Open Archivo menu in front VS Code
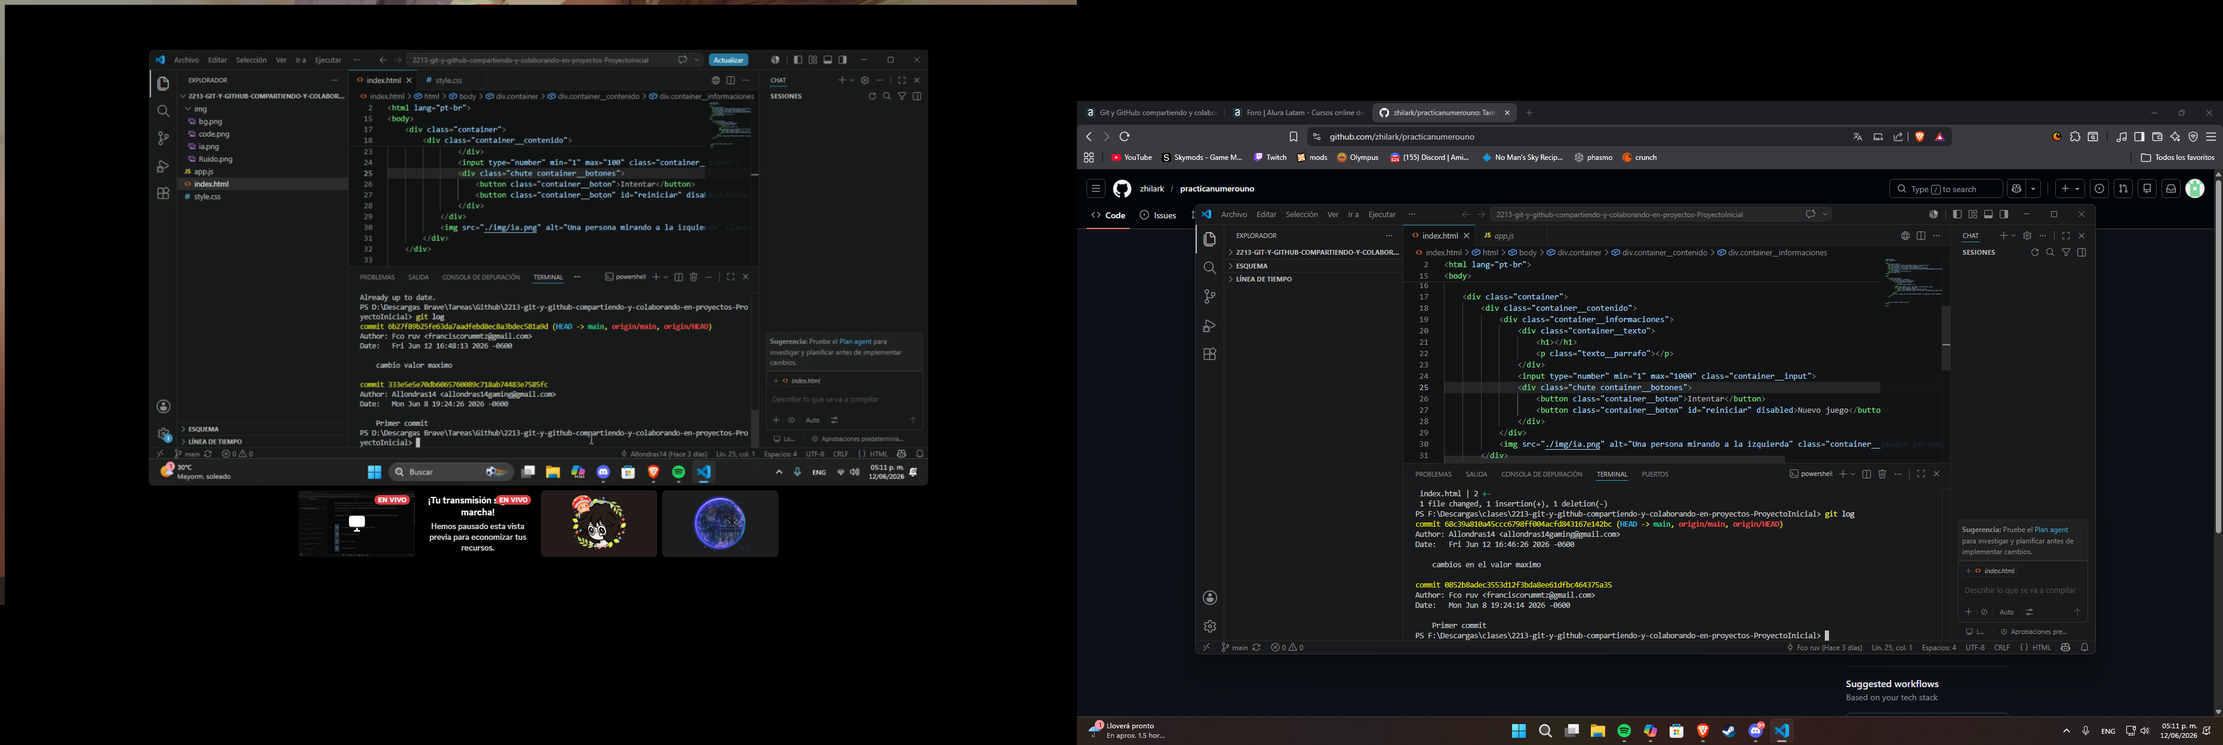 pos(1233,215)
